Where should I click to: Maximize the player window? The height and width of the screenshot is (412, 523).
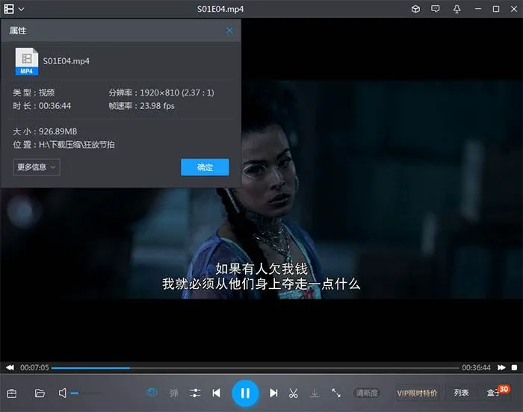[x=496, y=9]
